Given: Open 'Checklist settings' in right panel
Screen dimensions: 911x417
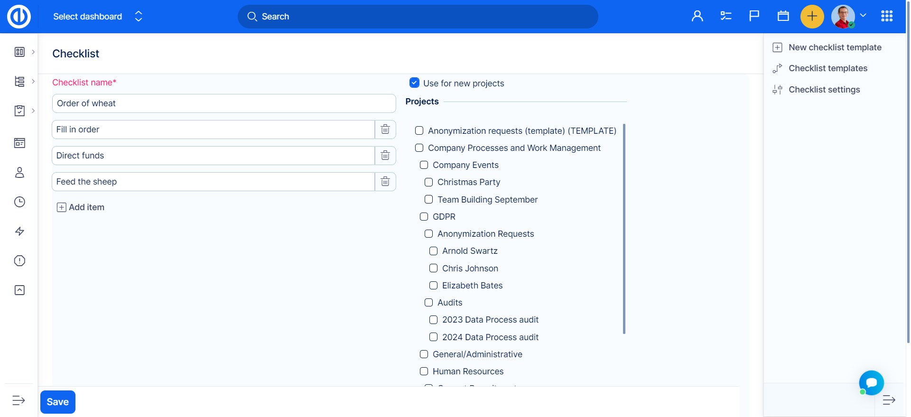Looking at the screenshot, I should tap(824, 90).
